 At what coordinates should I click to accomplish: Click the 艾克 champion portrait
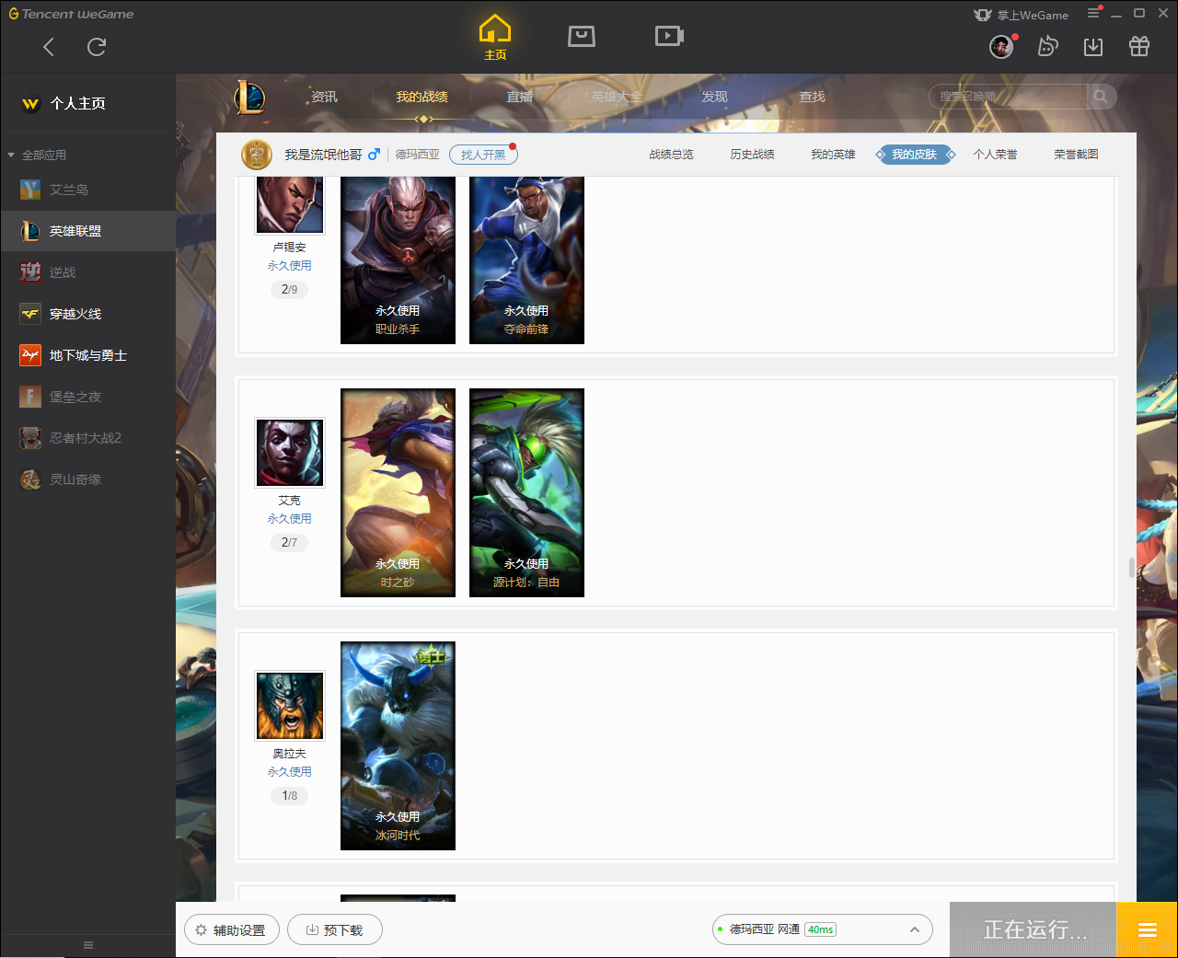(x=290, y=452)
